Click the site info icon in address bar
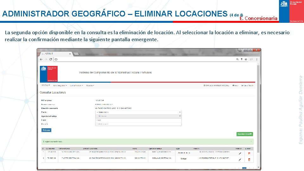 coord(56,59)
